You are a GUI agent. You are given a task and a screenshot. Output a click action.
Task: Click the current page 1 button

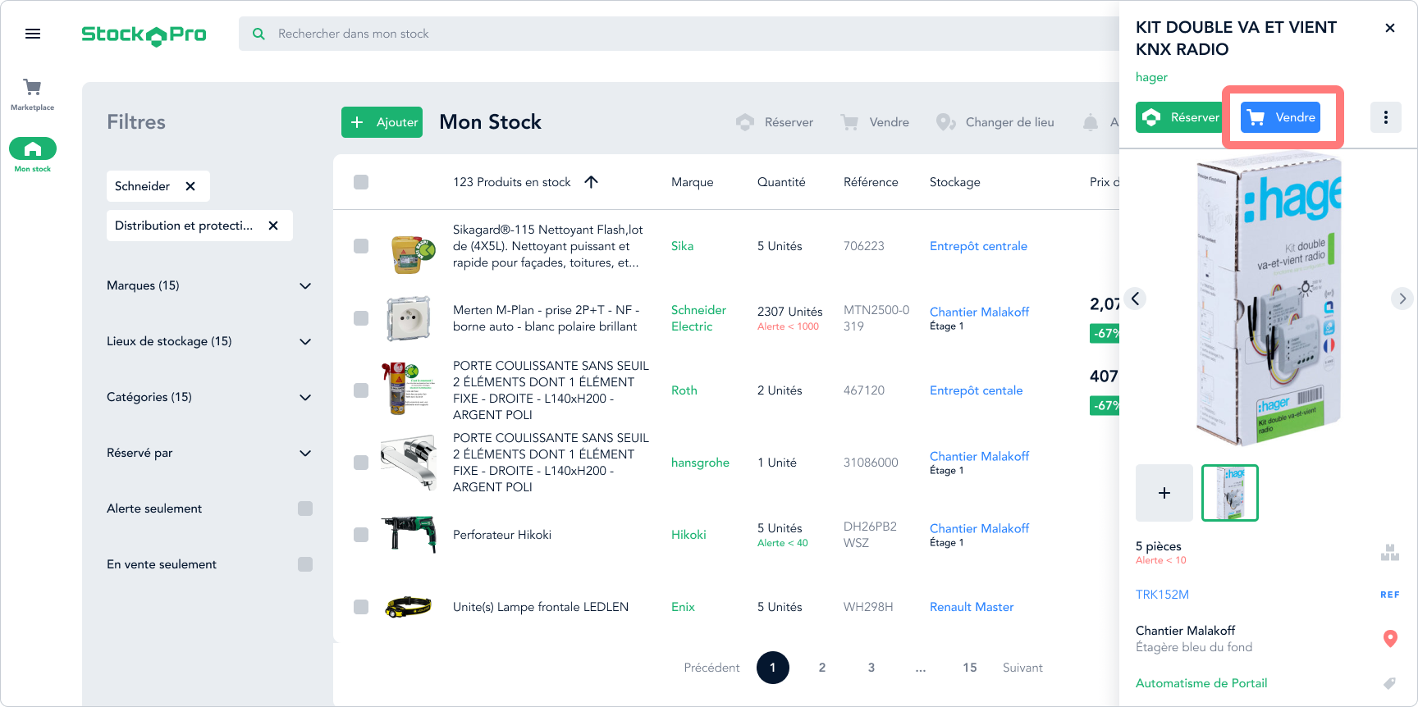(x=773, y=668)
